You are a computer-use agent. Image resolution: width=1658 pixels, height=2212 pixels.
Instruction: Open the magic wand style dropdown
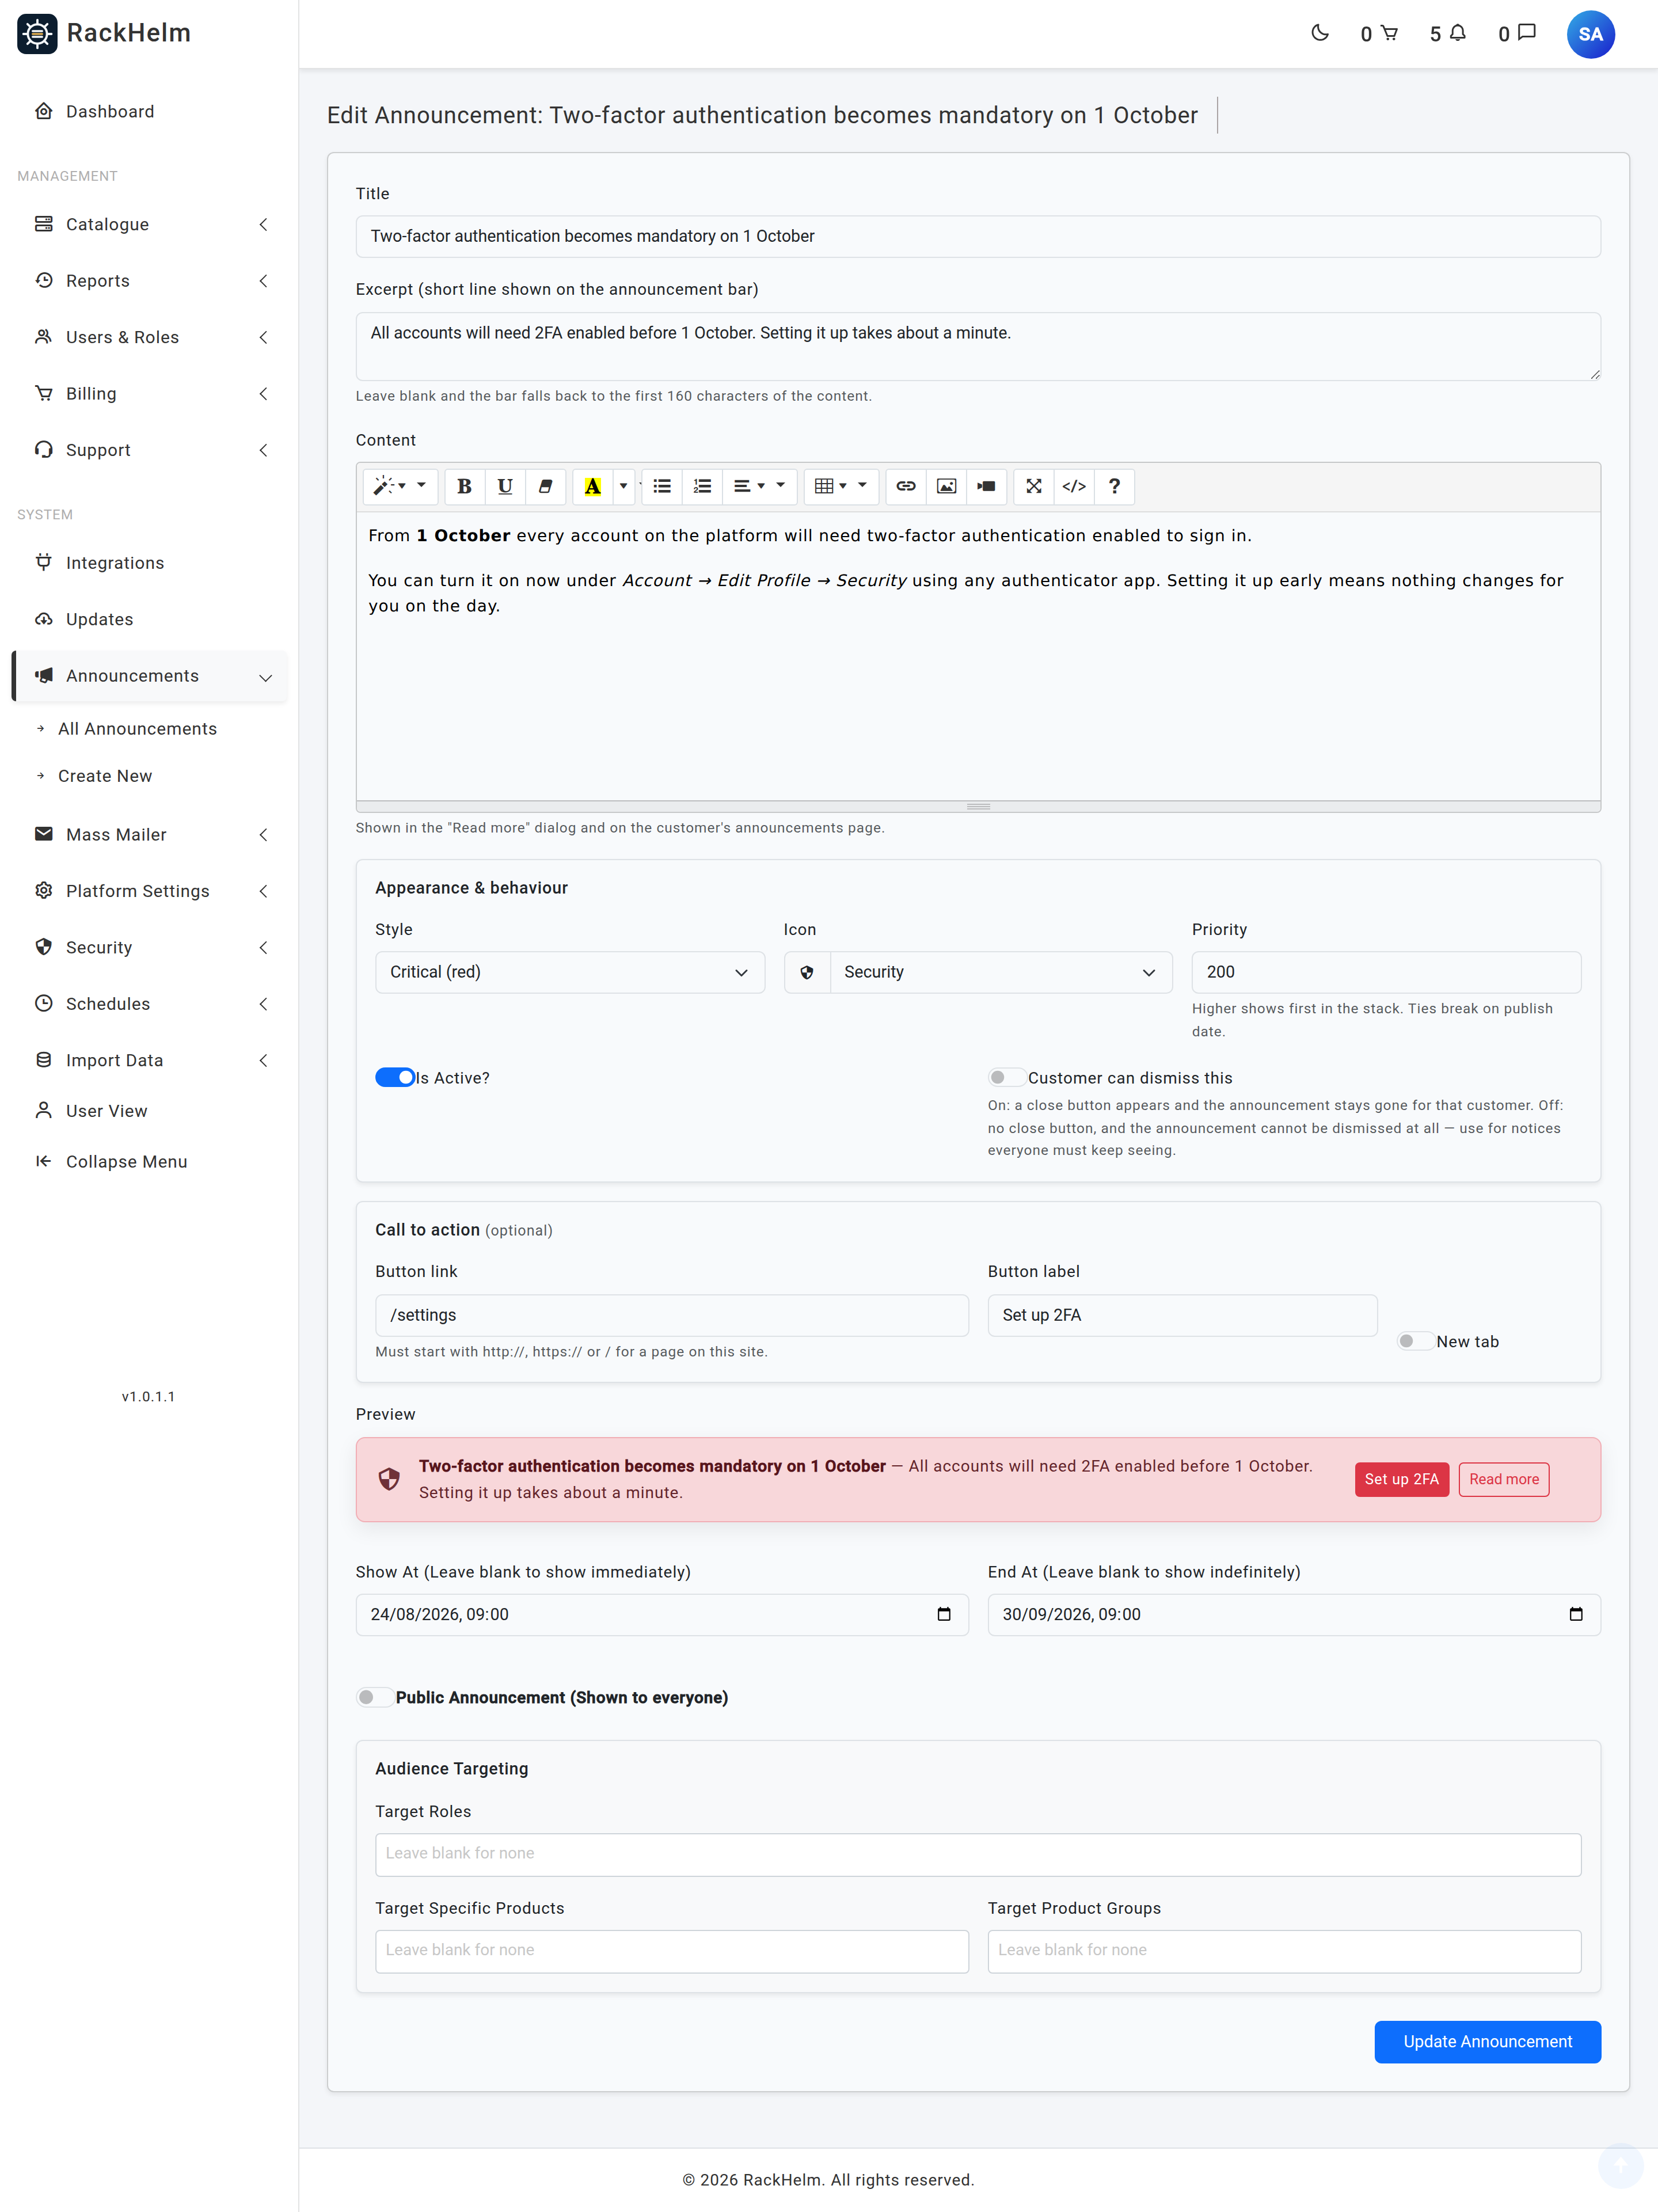click(399, 486)
